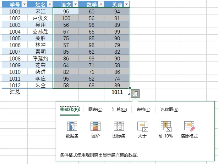Screen dimensions: 218x164
Task: Open the 姓名 column filter dropdown
Action: (50, 5)
